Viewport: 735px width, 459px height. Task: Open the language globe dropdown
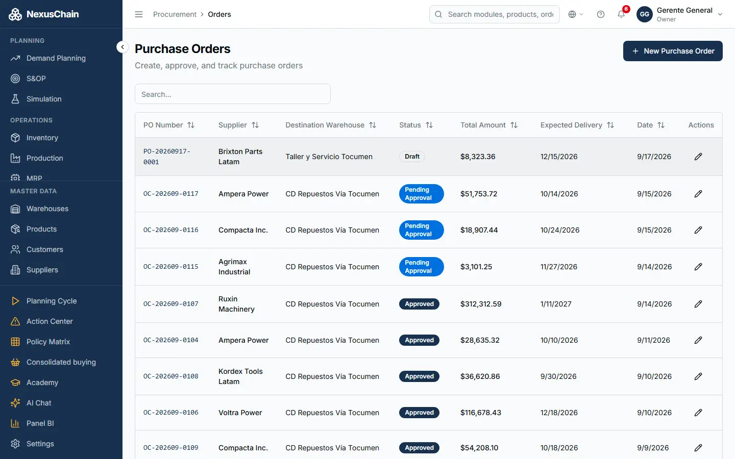[576, 14]
